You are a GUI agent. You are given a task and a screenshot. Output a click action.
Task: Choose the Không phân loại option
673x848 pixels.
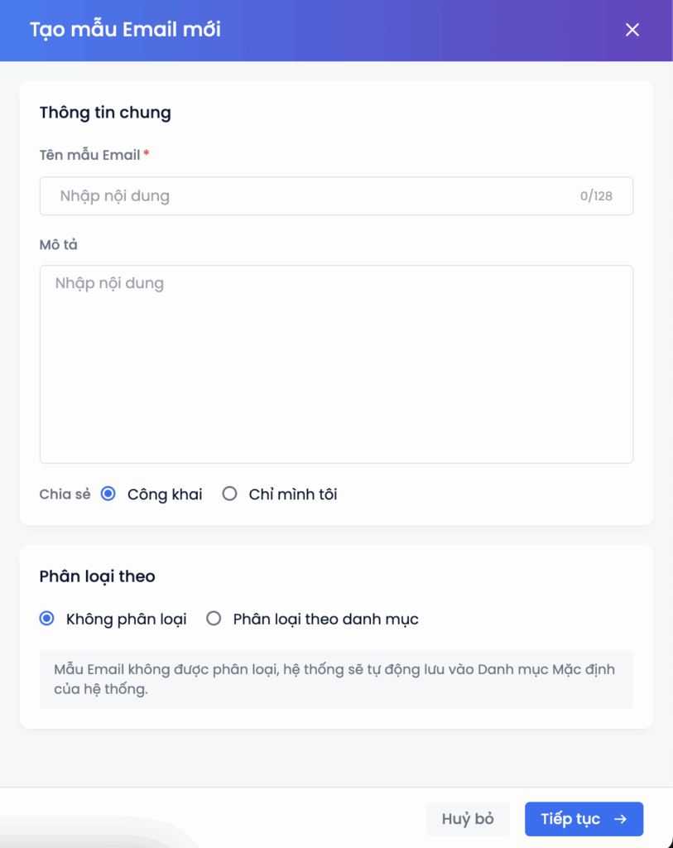[47, 619]
